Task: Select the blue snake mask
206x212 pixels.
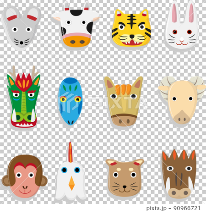Action: [x=70, y=101]
